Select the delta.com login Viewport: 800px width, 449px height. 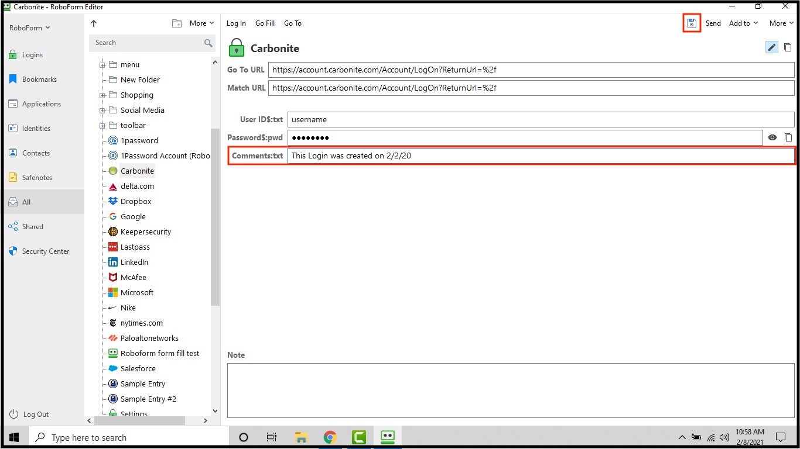pyautogui.click(x=137, y=186)
